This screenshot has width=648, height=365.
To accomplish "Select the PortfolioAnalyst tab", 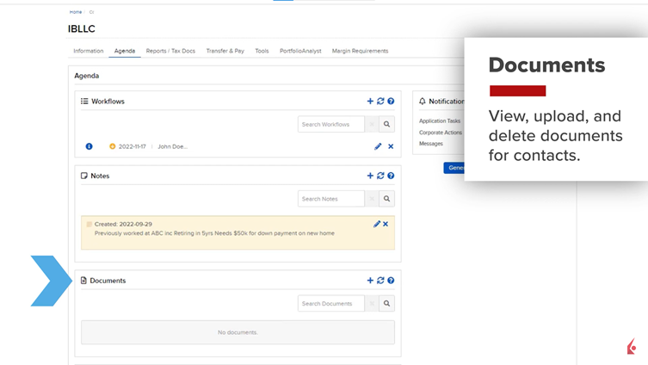I will (300, 51).
